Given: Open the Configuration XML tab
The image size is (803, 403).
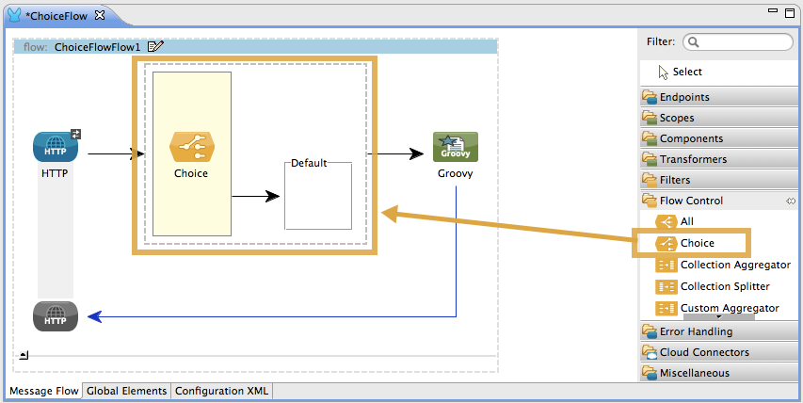Looking at the screenshot, I should coord(222,391).
